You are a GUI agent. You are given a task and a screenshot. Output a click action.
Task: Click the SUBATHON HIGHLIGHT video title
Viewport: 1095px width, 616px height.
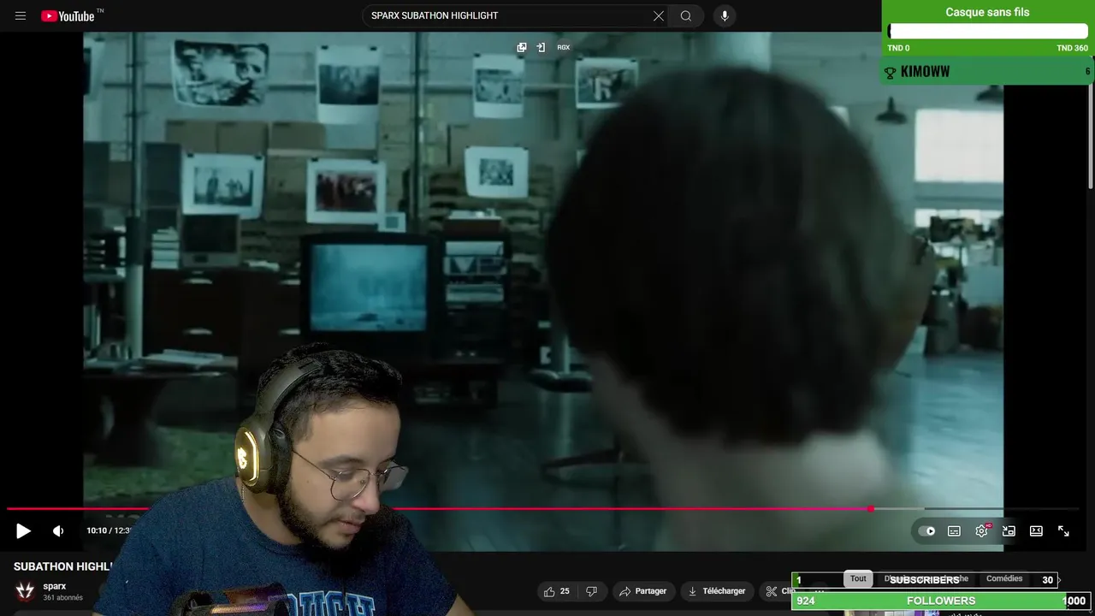[x=63, y=566]
